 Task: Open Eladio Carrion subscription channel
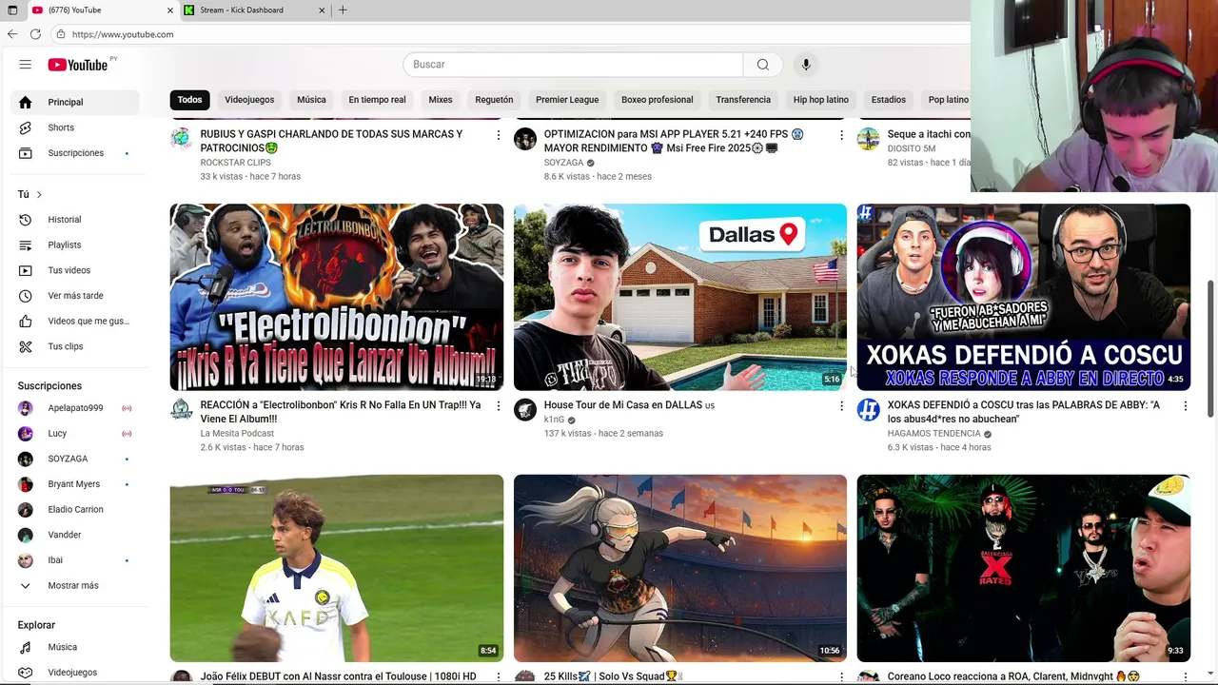(x=74, y=510)
